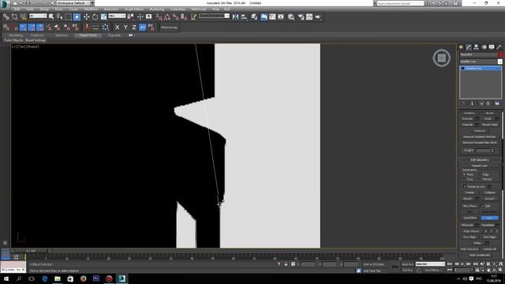Activate the Select and Move tool
Image resolution: width=505 pixels, height=284 pixels.
(x=86, y=17)
